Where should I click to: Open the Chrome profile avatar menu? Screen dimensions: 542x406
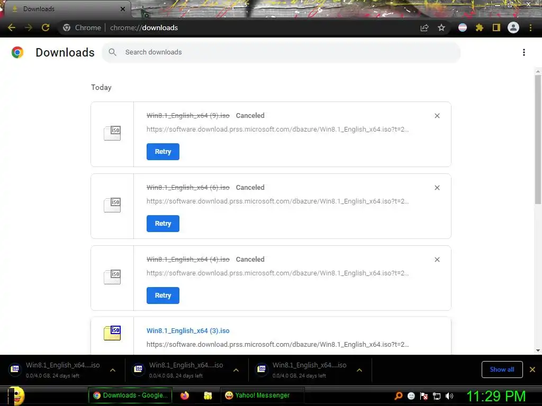(x=513, y=27)
